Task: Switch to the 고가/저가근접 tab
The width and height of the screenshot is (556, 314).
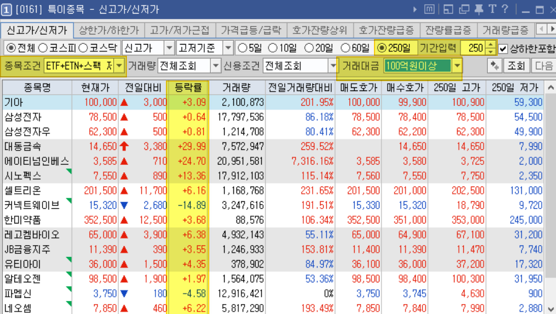Action: point(180,30)
